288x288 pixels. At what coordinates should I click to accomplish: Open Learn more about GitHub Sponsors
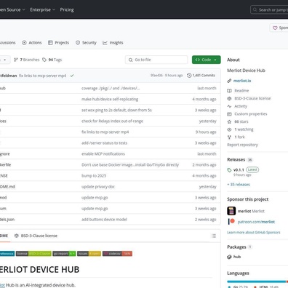[x=254, y=232]
